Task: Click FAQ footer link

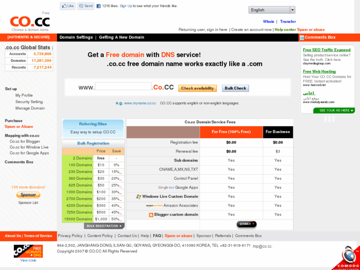Action: pyautogui.click(x=157, y=236)
